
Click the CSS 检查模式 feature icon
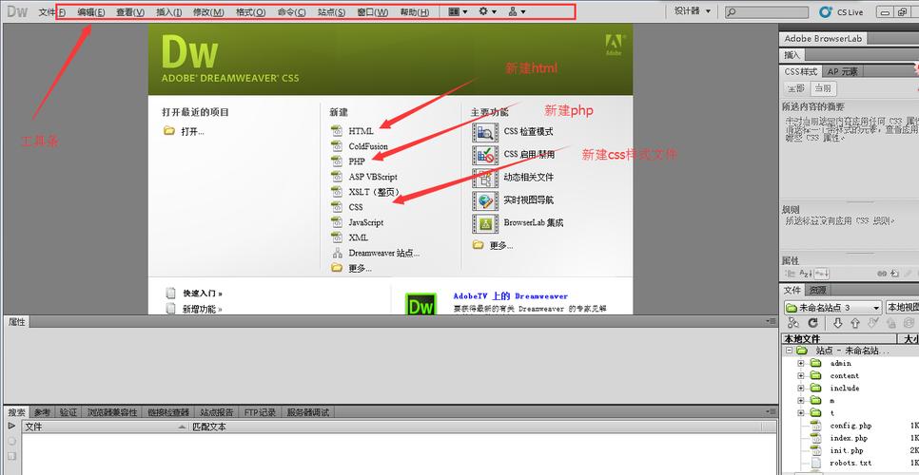pos(484,132)
